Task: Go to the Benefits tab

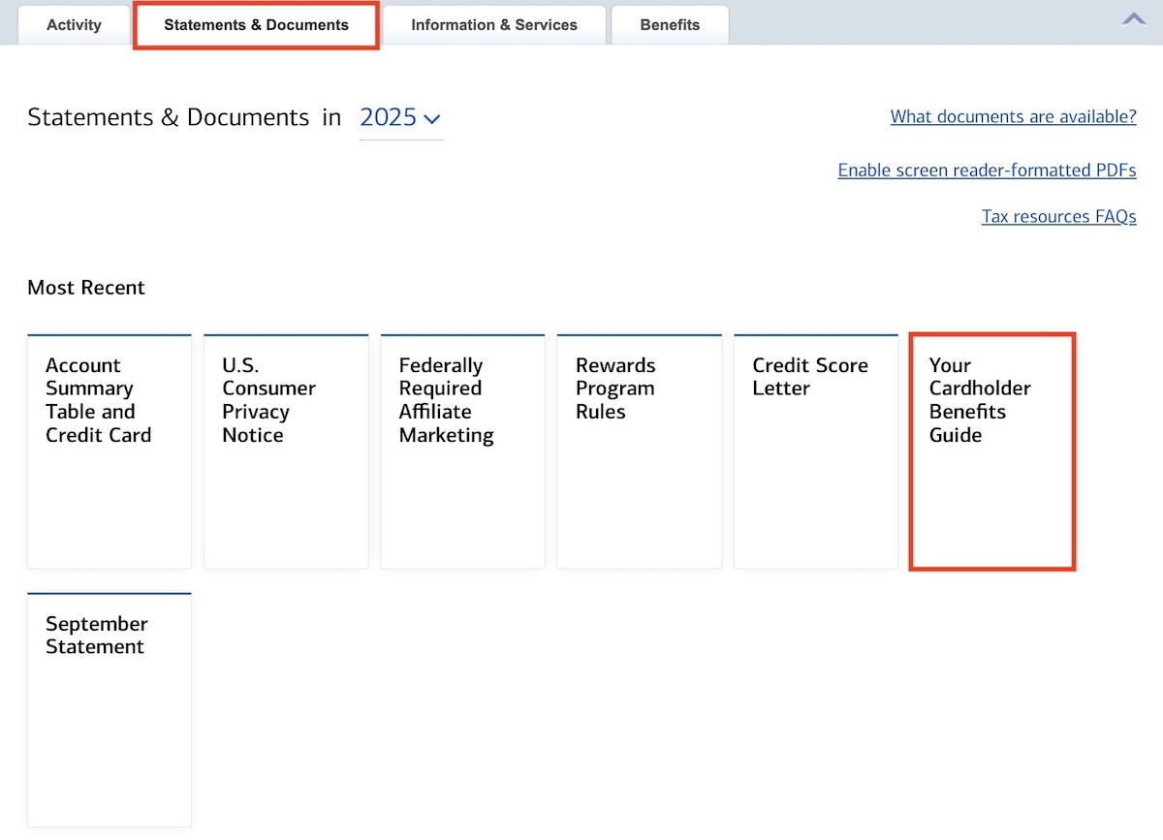Action: [669, 25]
